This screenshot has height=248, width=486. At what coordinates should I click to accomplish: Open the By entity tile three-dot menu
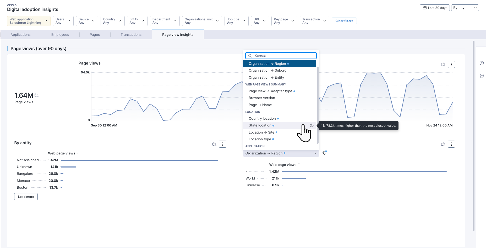click(222, 144)
